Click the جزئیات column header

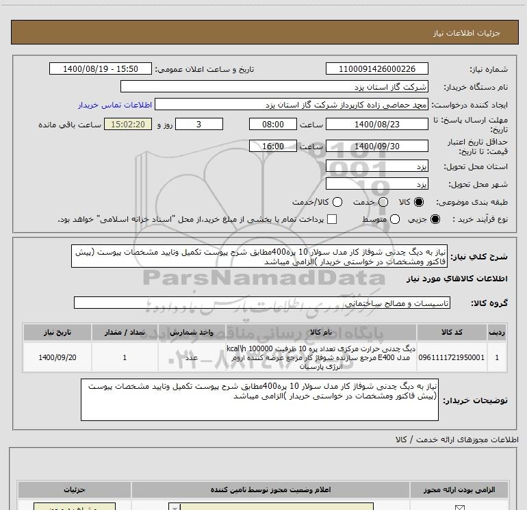point(75,489)
